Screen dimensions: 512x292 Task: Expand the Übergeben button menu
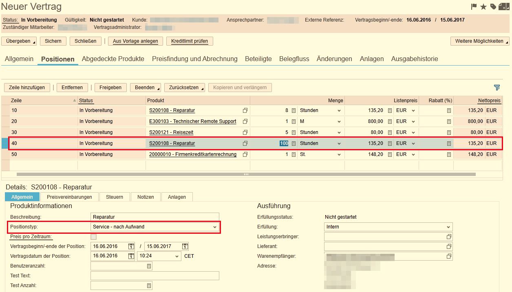(19, 41)
